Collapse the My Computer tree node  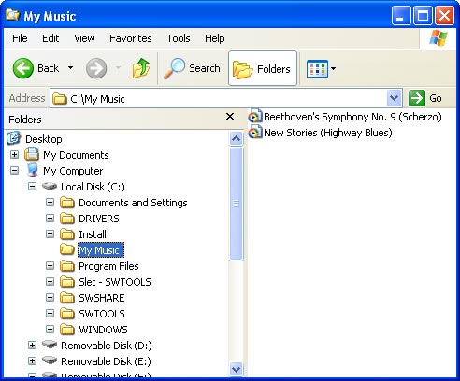click(x=14, y=171)
